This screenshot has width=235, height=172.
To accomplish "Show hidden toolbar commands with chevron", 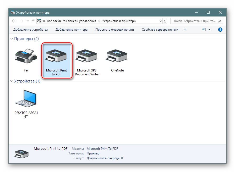I will pos(185,30).
